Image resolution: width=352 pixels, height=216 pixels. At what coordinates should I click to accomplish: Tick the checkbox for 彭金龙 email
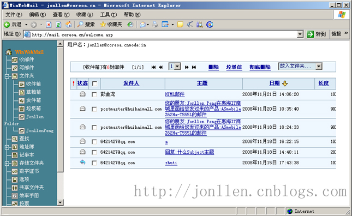(94, 95)
